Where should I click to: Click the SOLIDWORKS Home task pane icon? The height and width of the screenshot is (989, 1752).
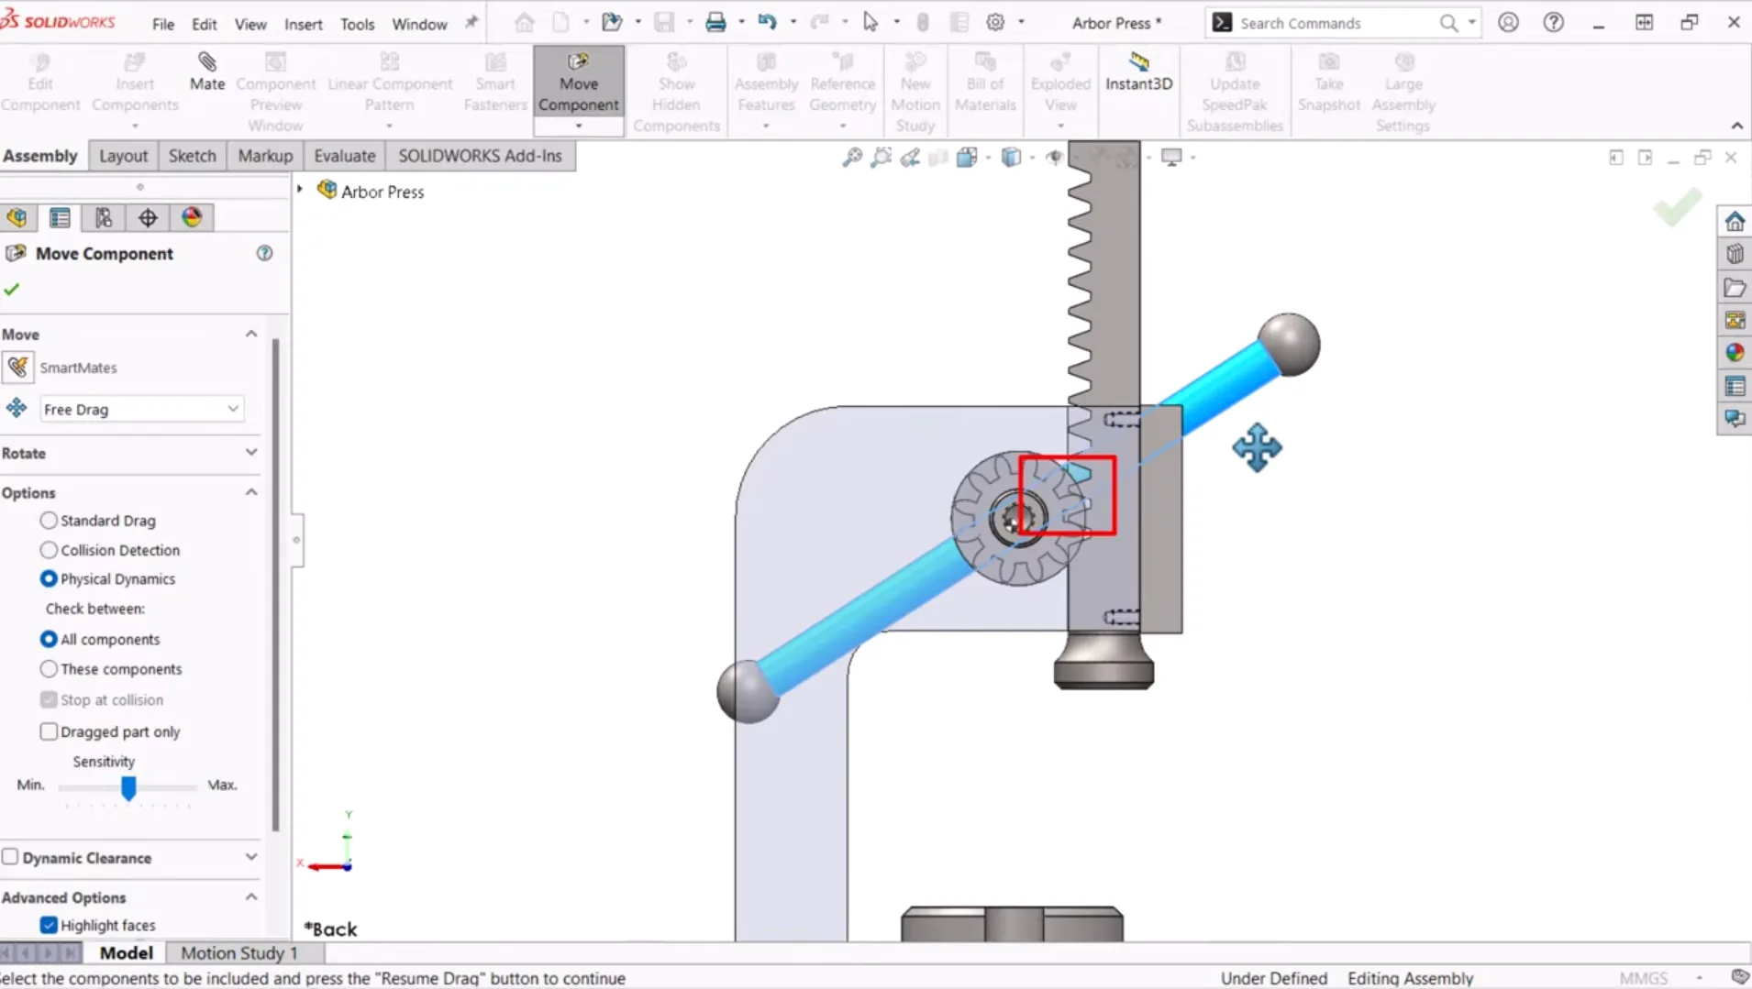(1734, 222)
